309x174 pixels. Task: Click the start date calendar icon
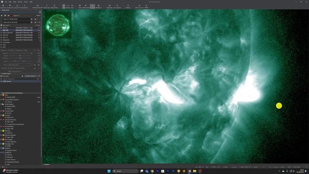pos(31,19)
